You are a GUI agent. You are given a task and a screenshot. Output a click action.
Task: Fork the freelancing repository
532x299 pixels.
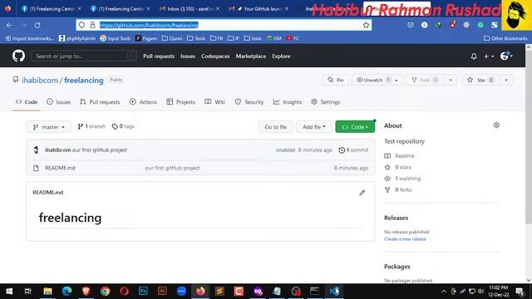tap(425, 80)
